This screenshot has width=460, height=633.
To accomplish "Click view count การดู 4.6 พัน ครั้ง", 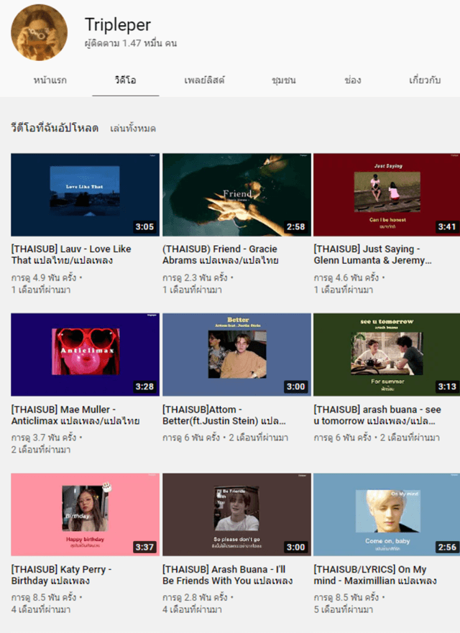I will pyautogui.click(x=346, y=278).
